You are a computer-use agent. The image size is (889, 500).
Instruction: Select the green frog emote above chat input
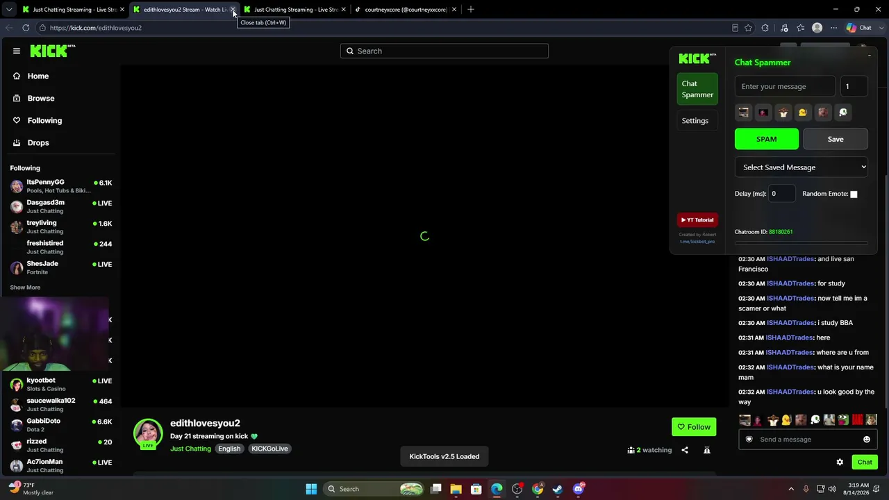pos(843,420)
